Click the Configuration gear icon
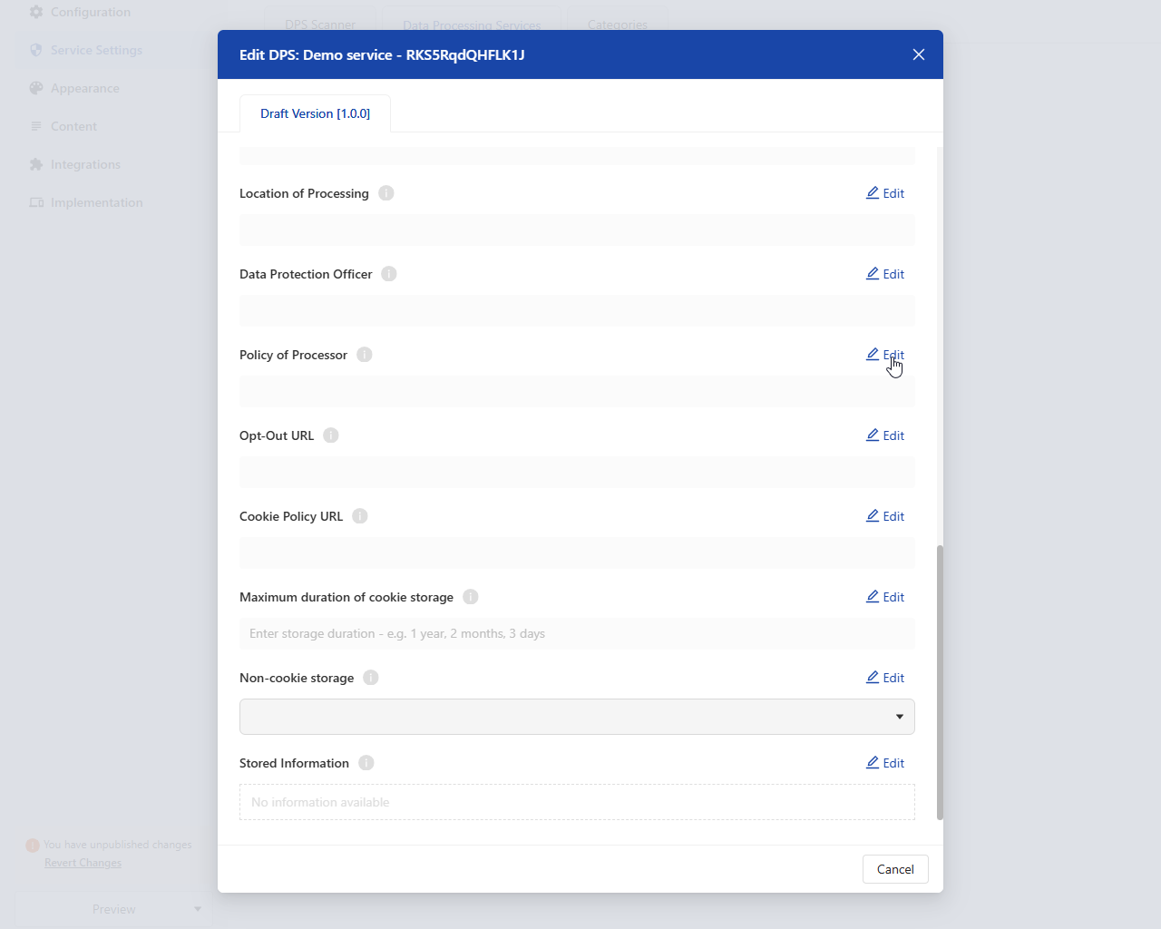 pos(36,12)
